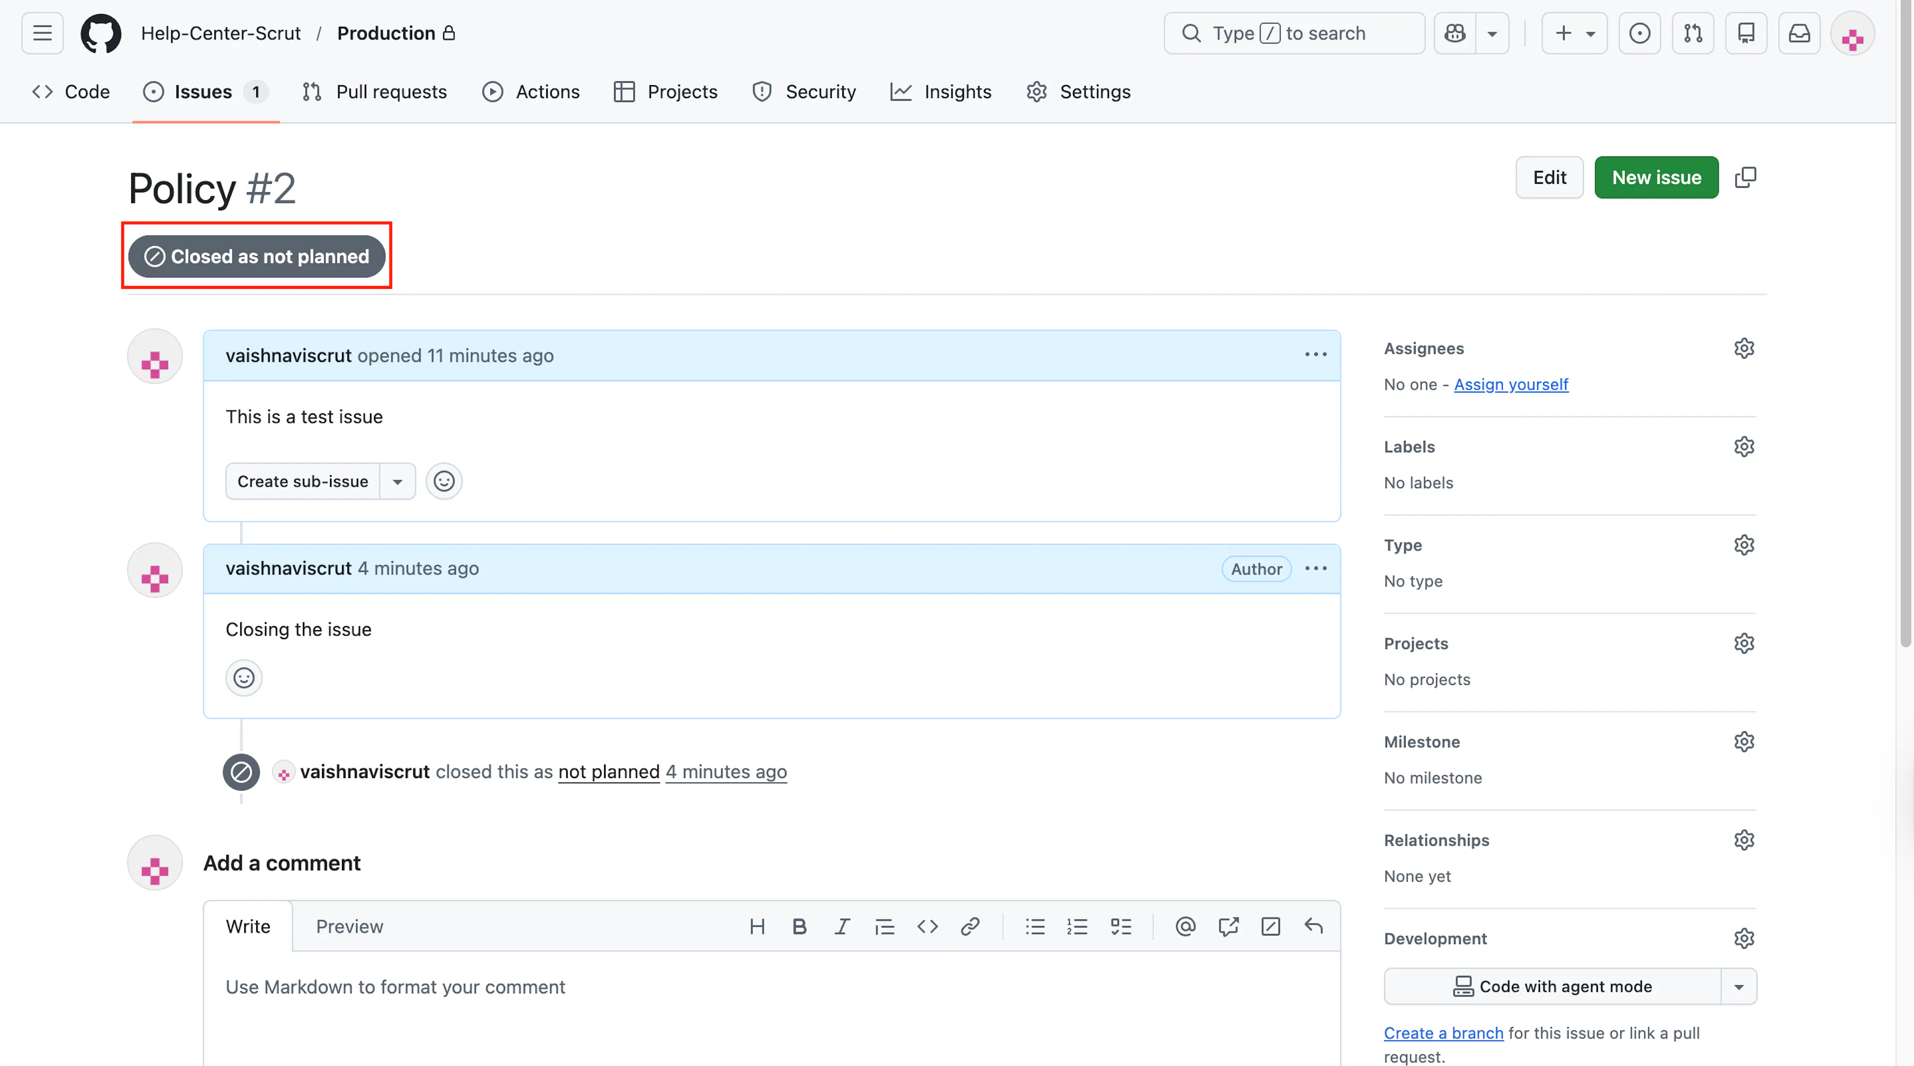Insert a mention with the @ icon

tap(1186, 927)
